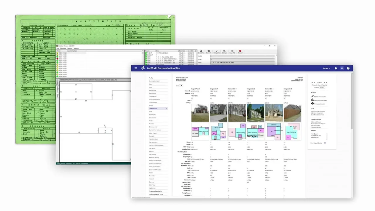Click the Neighborhood Sales building icon
The width and height of the screenshot is (375, 211).
pyautogui.click(x=312, y=100)
